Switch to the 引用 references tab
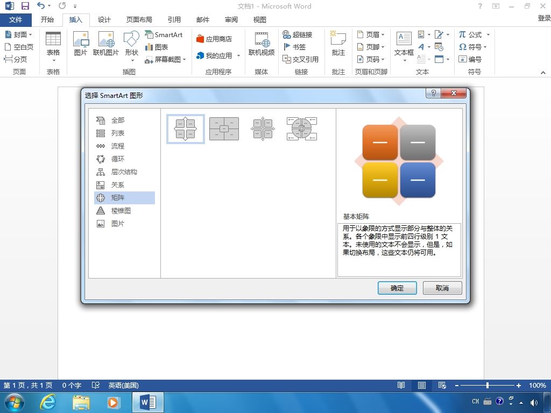Screen dimensions: 551x413 coord(174,20)
